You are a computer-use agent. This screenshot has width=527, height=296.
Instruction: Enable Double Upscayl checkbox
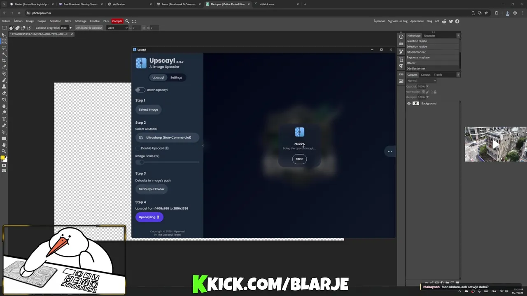click(x=138, y=148)
